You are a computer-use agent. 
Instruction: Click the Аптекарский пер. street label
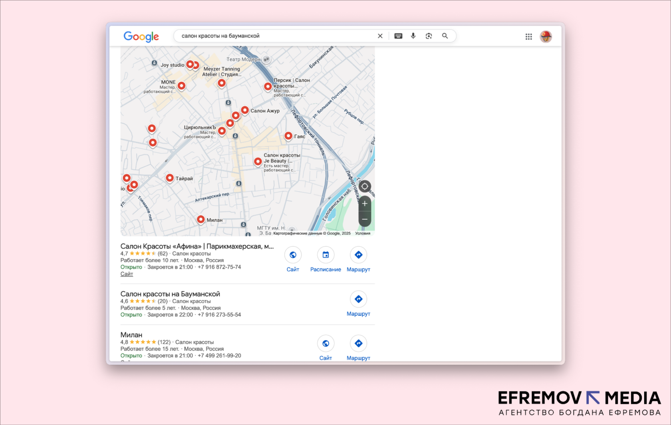coord(212,197)
